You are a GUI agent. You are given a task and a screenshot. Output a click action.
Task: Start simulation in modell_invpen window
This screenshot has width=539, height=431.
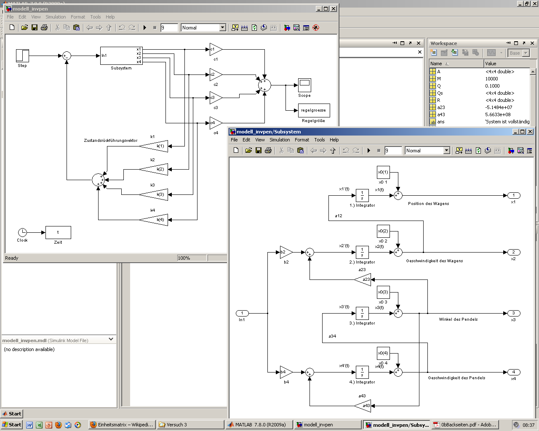[x=145, y=27]
